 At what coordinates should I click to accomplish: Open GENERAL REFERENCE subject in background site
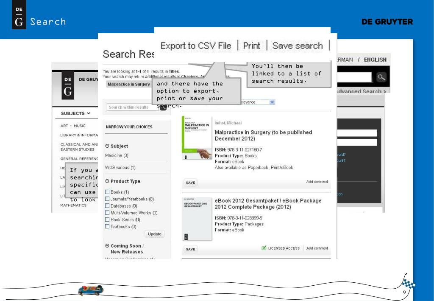[79, 158]
